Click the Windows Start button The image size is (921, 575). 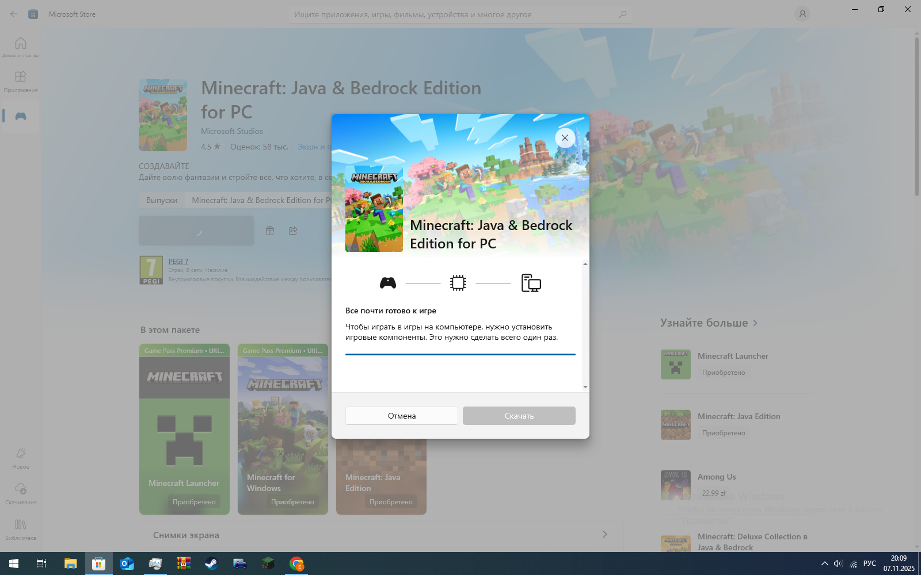click(x=14, y=563)
